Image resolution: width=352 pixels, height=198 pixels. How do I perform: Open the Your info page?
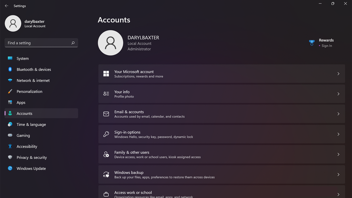pyautogui.click(x=222, y=94)
